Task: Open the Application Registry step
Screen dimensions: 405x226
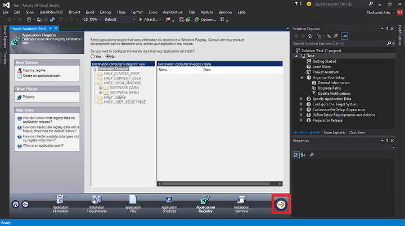Action: pyautogui.click(x=205, y=204)
